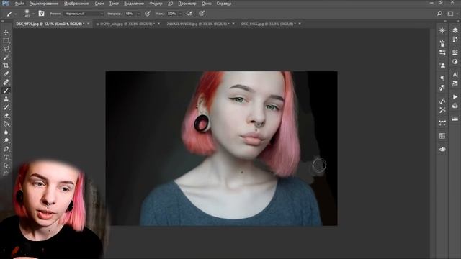Image resolution: width=461 pixels, height=259 pixels.
Task: Open the tool preset picker arrow
Action: pyautogui.click(x=16, y=14)
